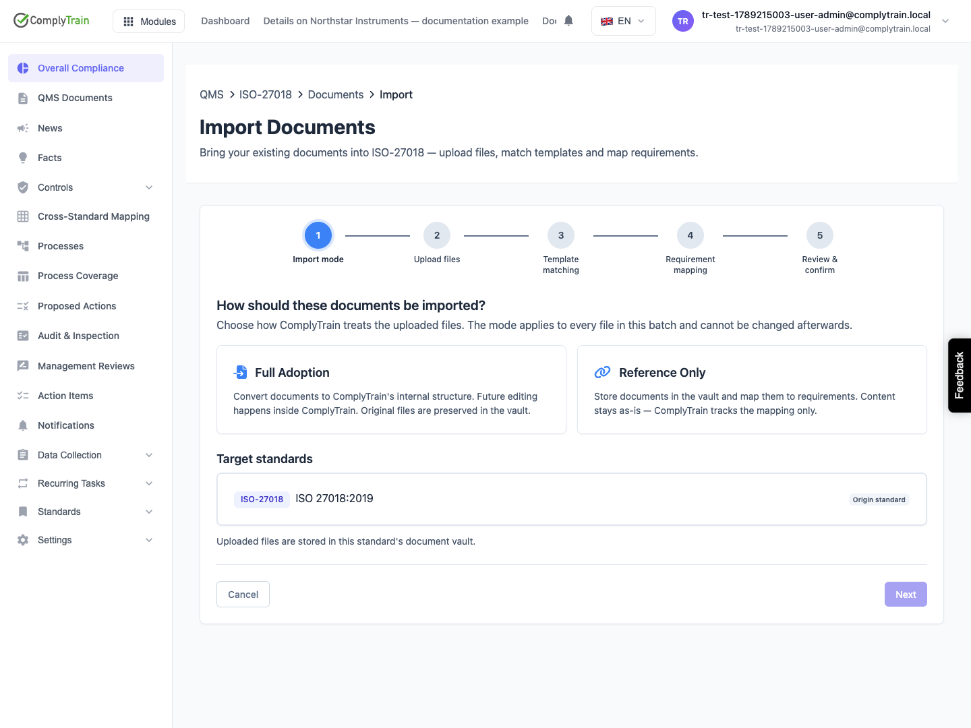Click Recurring Tasks repeat icon
Screen dimensions: 971x728
click(x=23, y=483)
